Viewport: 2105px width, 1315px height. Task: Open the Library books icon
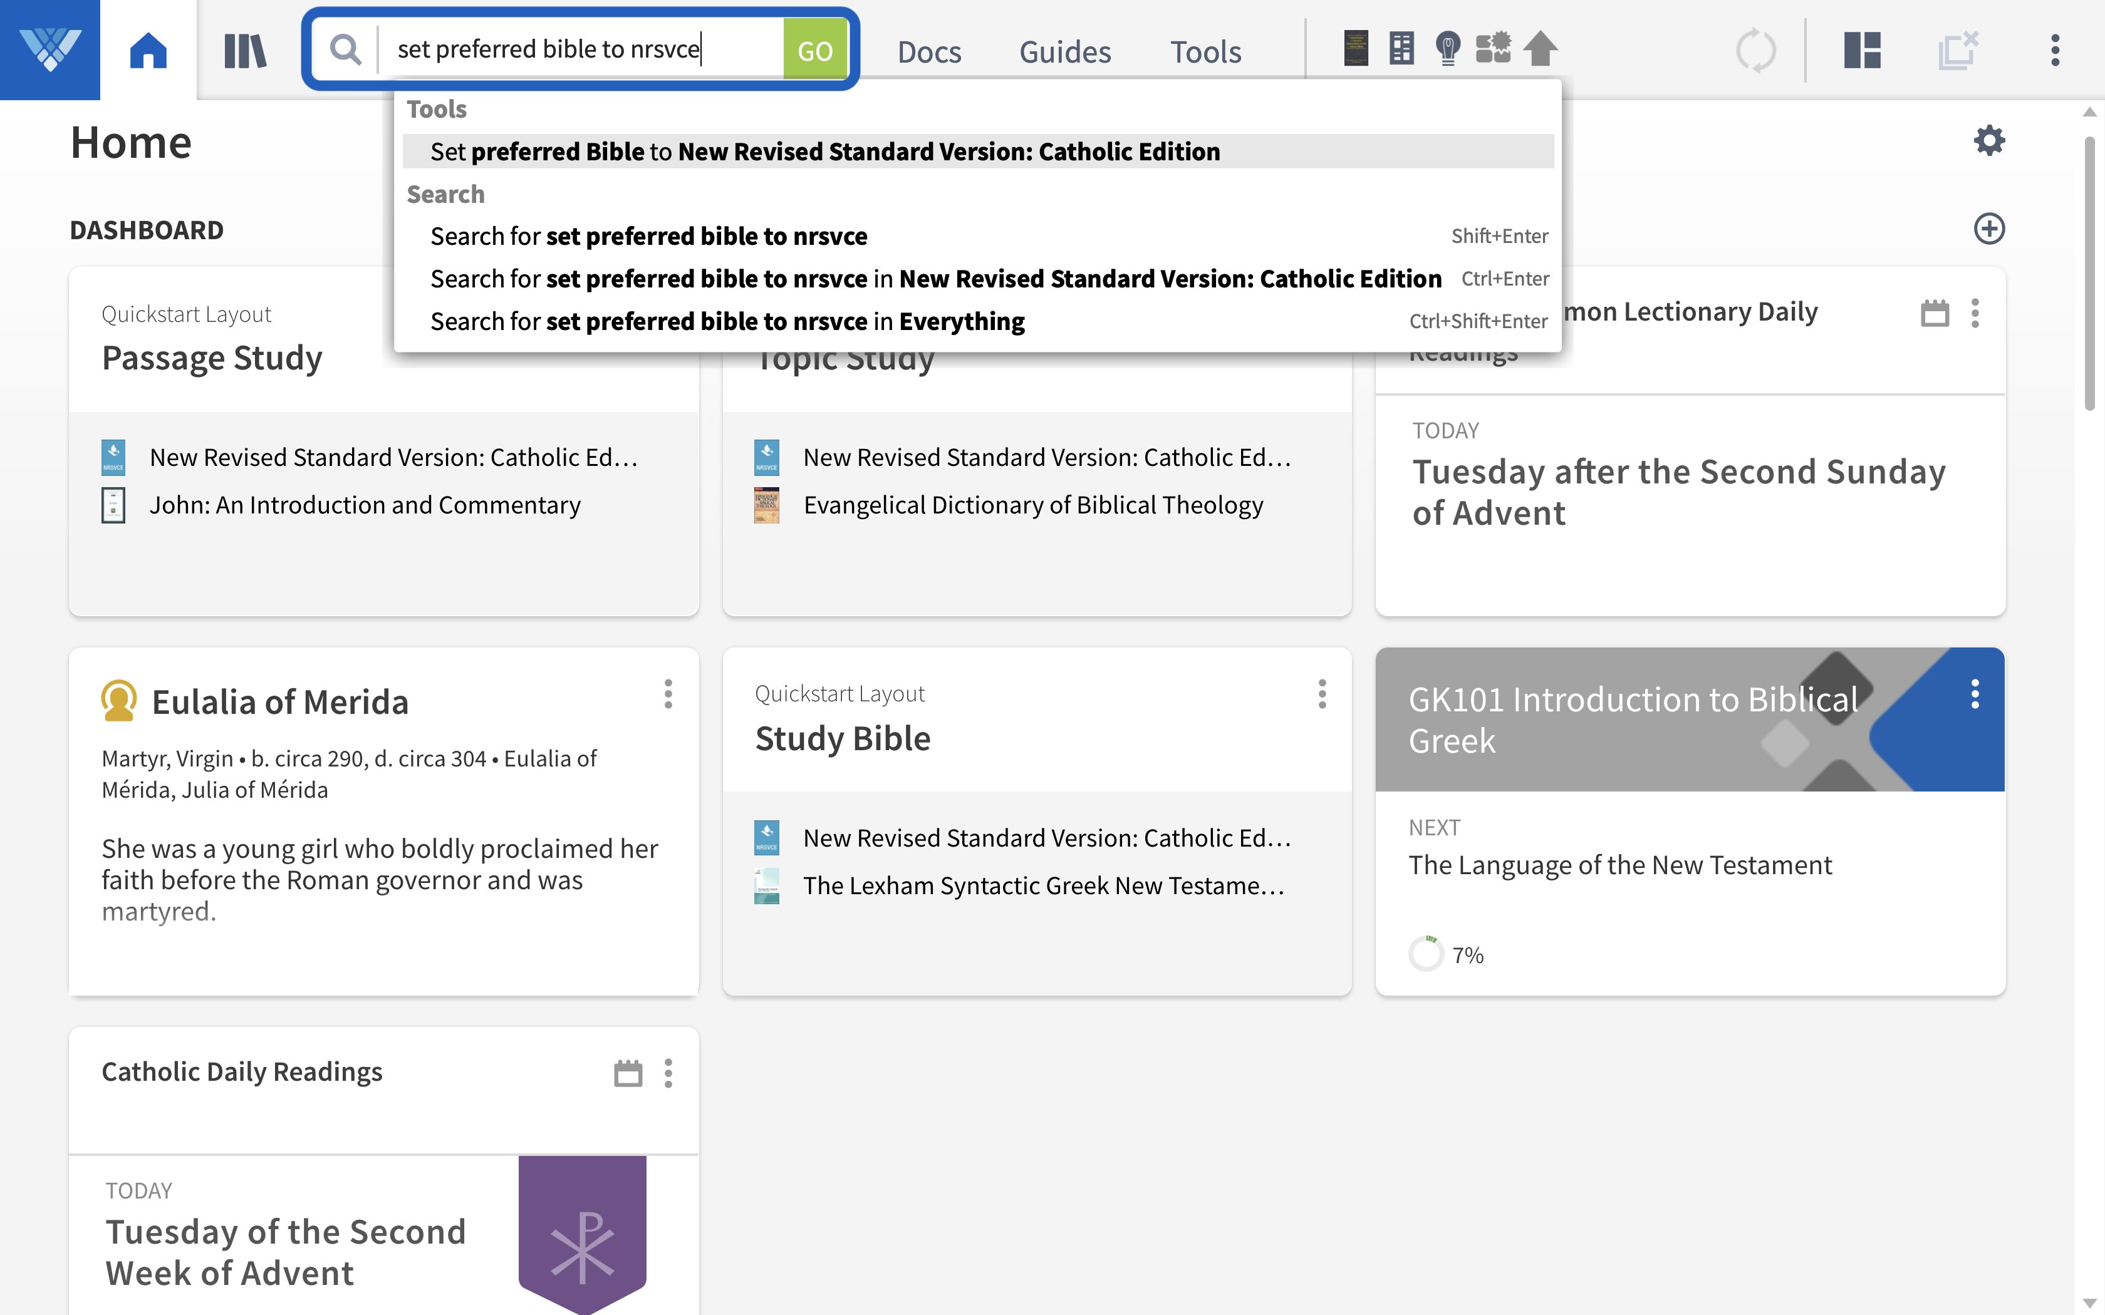tap(246, 51)
